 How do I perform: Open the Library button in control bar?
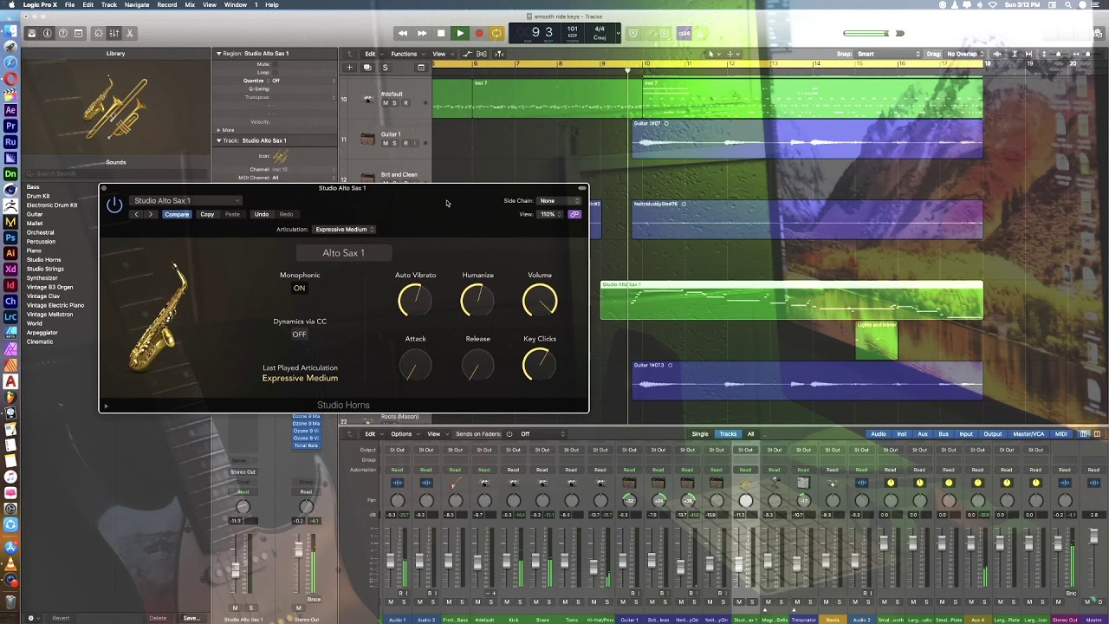click(x=31, y=34)
